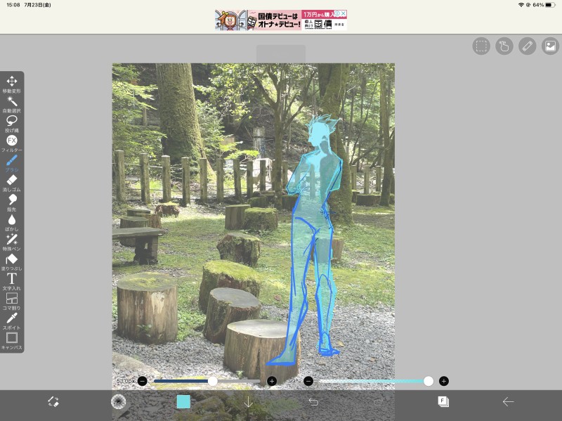Screen dimensions: 562x421
Task: Close the ad banner with X
Action: click(x=344, y=13)
